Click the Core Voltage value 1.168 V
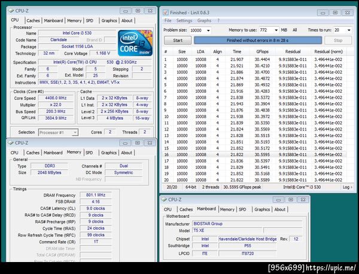This screenshot has height=274, width=359. pyautogui.click(x=103, y=53)
